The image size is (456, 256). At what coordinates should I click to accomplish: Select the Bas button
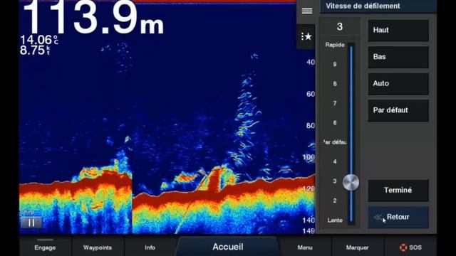point(398,57)
